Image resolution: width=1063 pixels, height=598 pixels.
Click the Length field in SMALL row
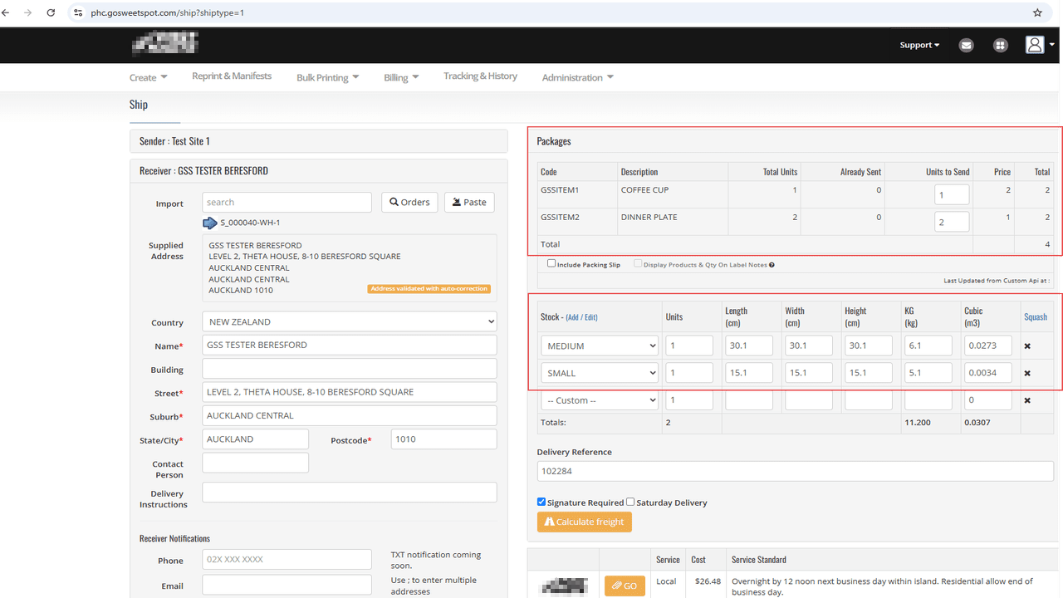point(749,373)
